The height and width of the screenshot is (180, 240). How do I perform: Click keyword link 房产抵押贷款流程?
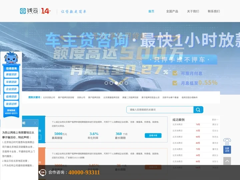(66, 97)
